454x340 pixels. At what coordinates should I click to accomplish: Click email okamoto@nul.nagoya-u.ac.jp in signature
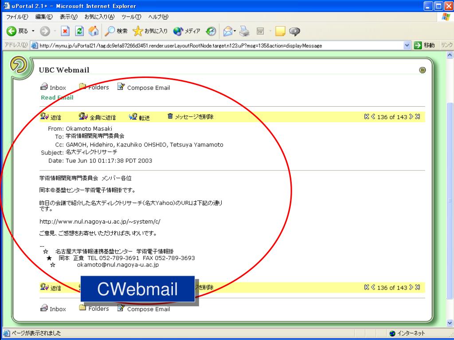118,265
